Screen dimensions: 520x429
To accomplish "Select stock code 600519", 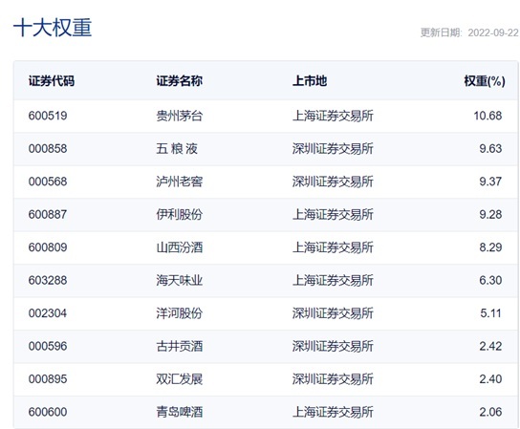I will tap(48, 116).
